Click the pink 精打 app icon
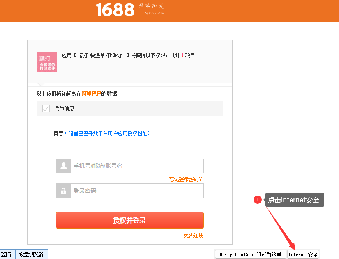Screen dimensions: 339x259 point(47,62)
